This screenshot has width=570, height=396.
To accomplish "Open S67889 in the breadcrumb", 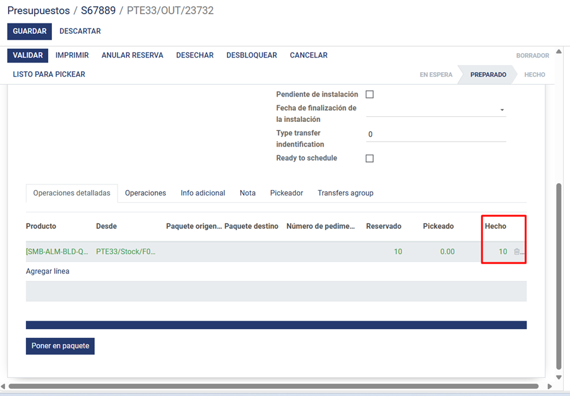I will pyautogui.click(x=98, y=11).
